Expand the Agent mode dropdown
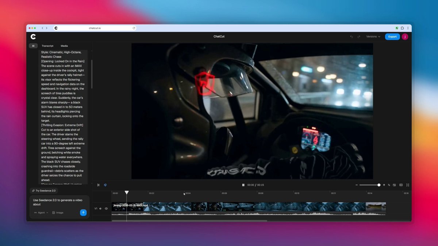This screenshot has height=246, width=438. [41, 212]
